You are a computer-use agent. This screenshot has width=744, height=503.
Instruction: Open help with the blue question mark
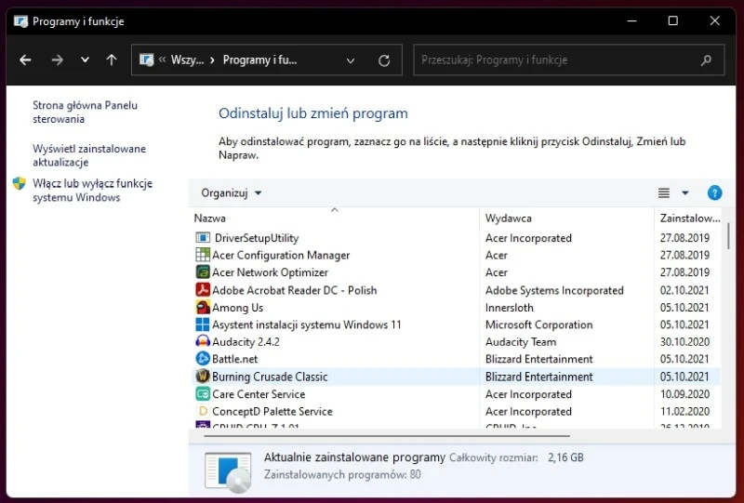714,192
